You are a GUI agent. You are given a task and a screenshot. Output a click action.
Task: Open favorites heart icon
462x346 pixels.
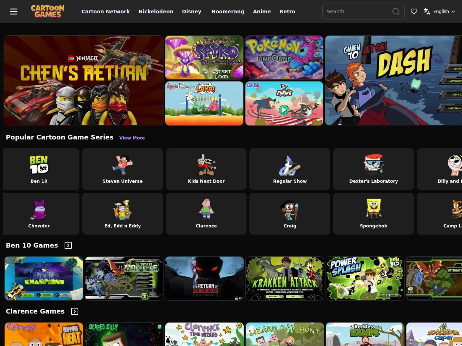coord(414,12)
